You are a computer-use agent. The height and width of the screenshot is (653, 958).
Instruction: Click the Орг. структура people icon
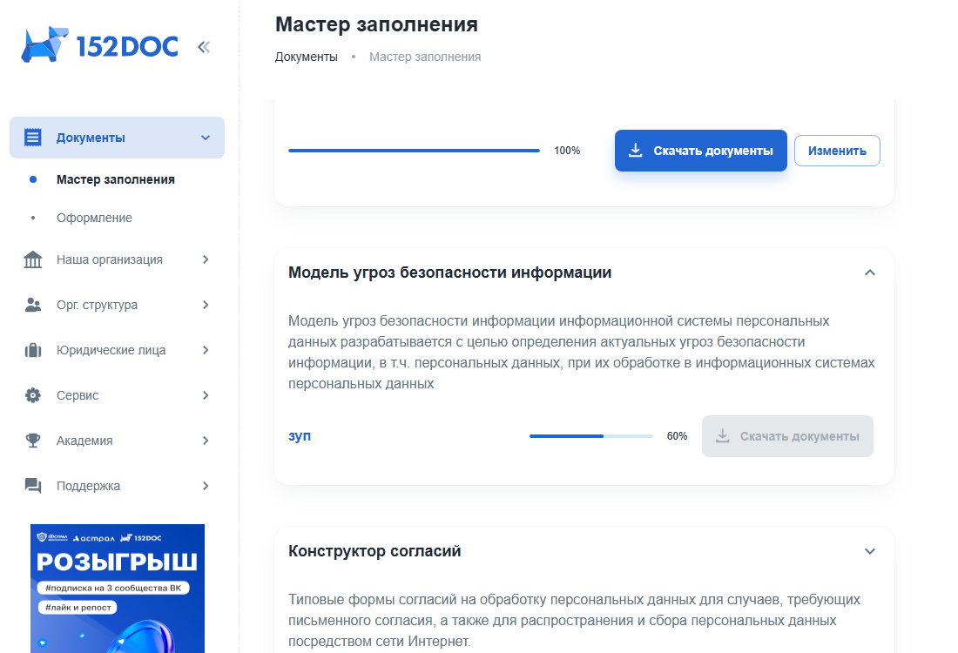click(x=33, y=305)
